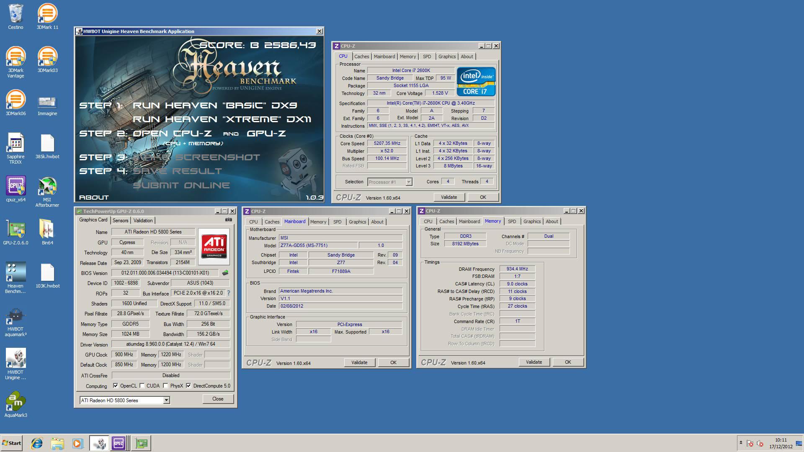Switch to HWBOT Heaven taskbar button
Screen dimensions: 804x452
click(x=99, y=443)
